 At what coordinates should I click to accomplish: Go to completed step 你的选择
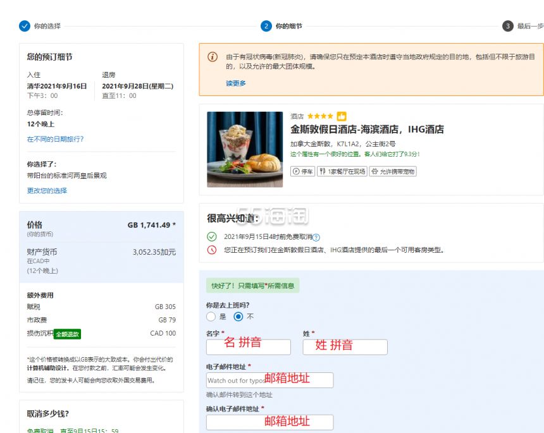click(40, 26)
